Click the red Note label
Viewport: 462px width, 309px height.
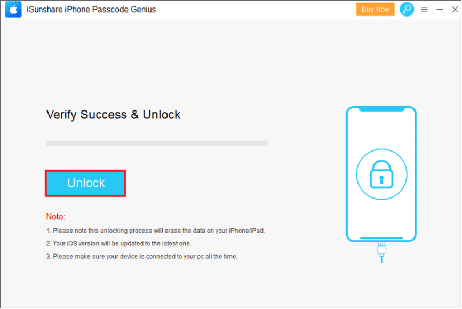(54, 217)
